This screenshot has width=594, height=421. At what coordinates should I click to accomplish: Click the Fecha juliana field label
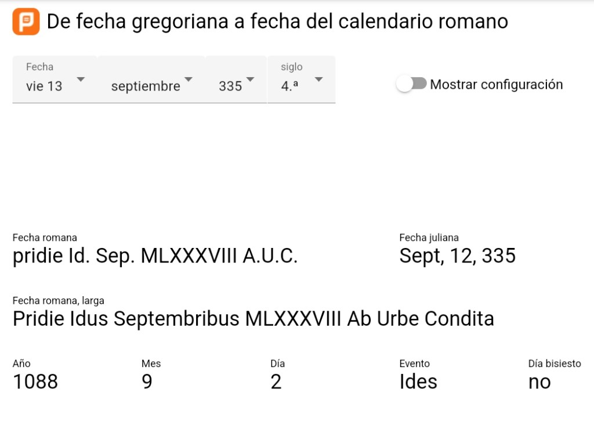click(x=429, y=238)
